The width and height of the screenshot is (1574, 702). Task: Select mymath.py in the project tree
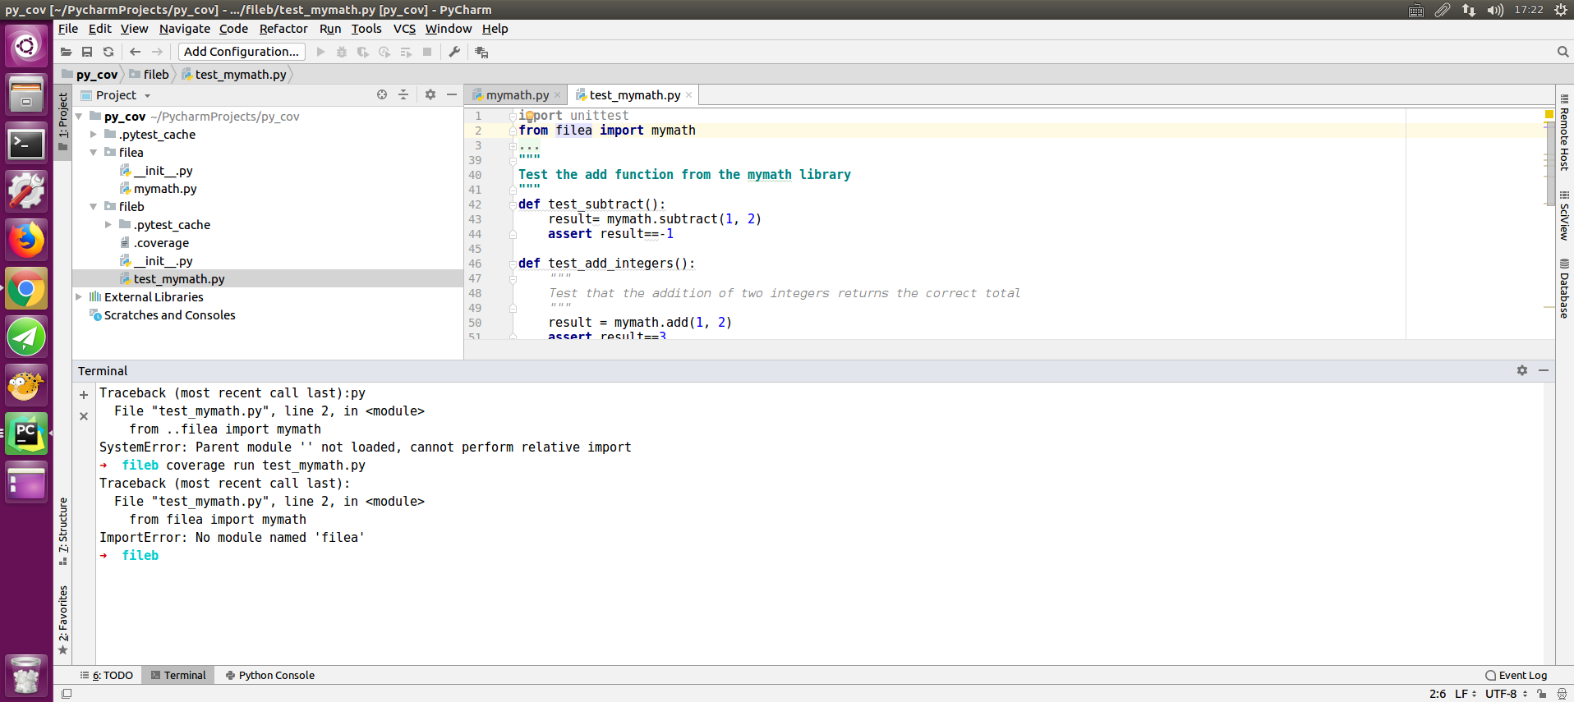point(165,189)
